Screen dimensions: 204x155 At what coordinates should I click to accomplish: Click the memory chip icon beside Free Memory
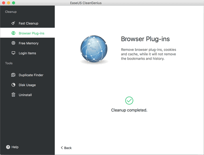(x=13, y=43)
